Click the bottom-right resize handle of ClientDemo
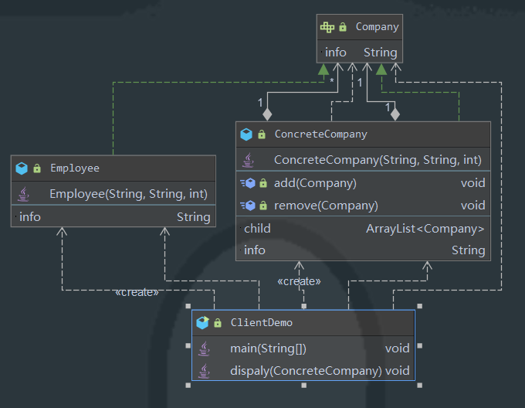The image size is (525, 408). click(x=419, y=386)
